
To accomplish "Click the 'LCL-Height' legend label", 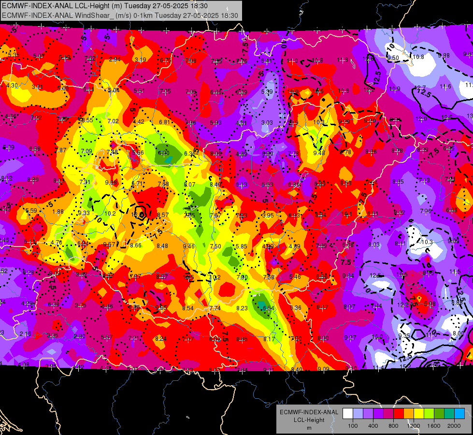I will coord(309,420).
